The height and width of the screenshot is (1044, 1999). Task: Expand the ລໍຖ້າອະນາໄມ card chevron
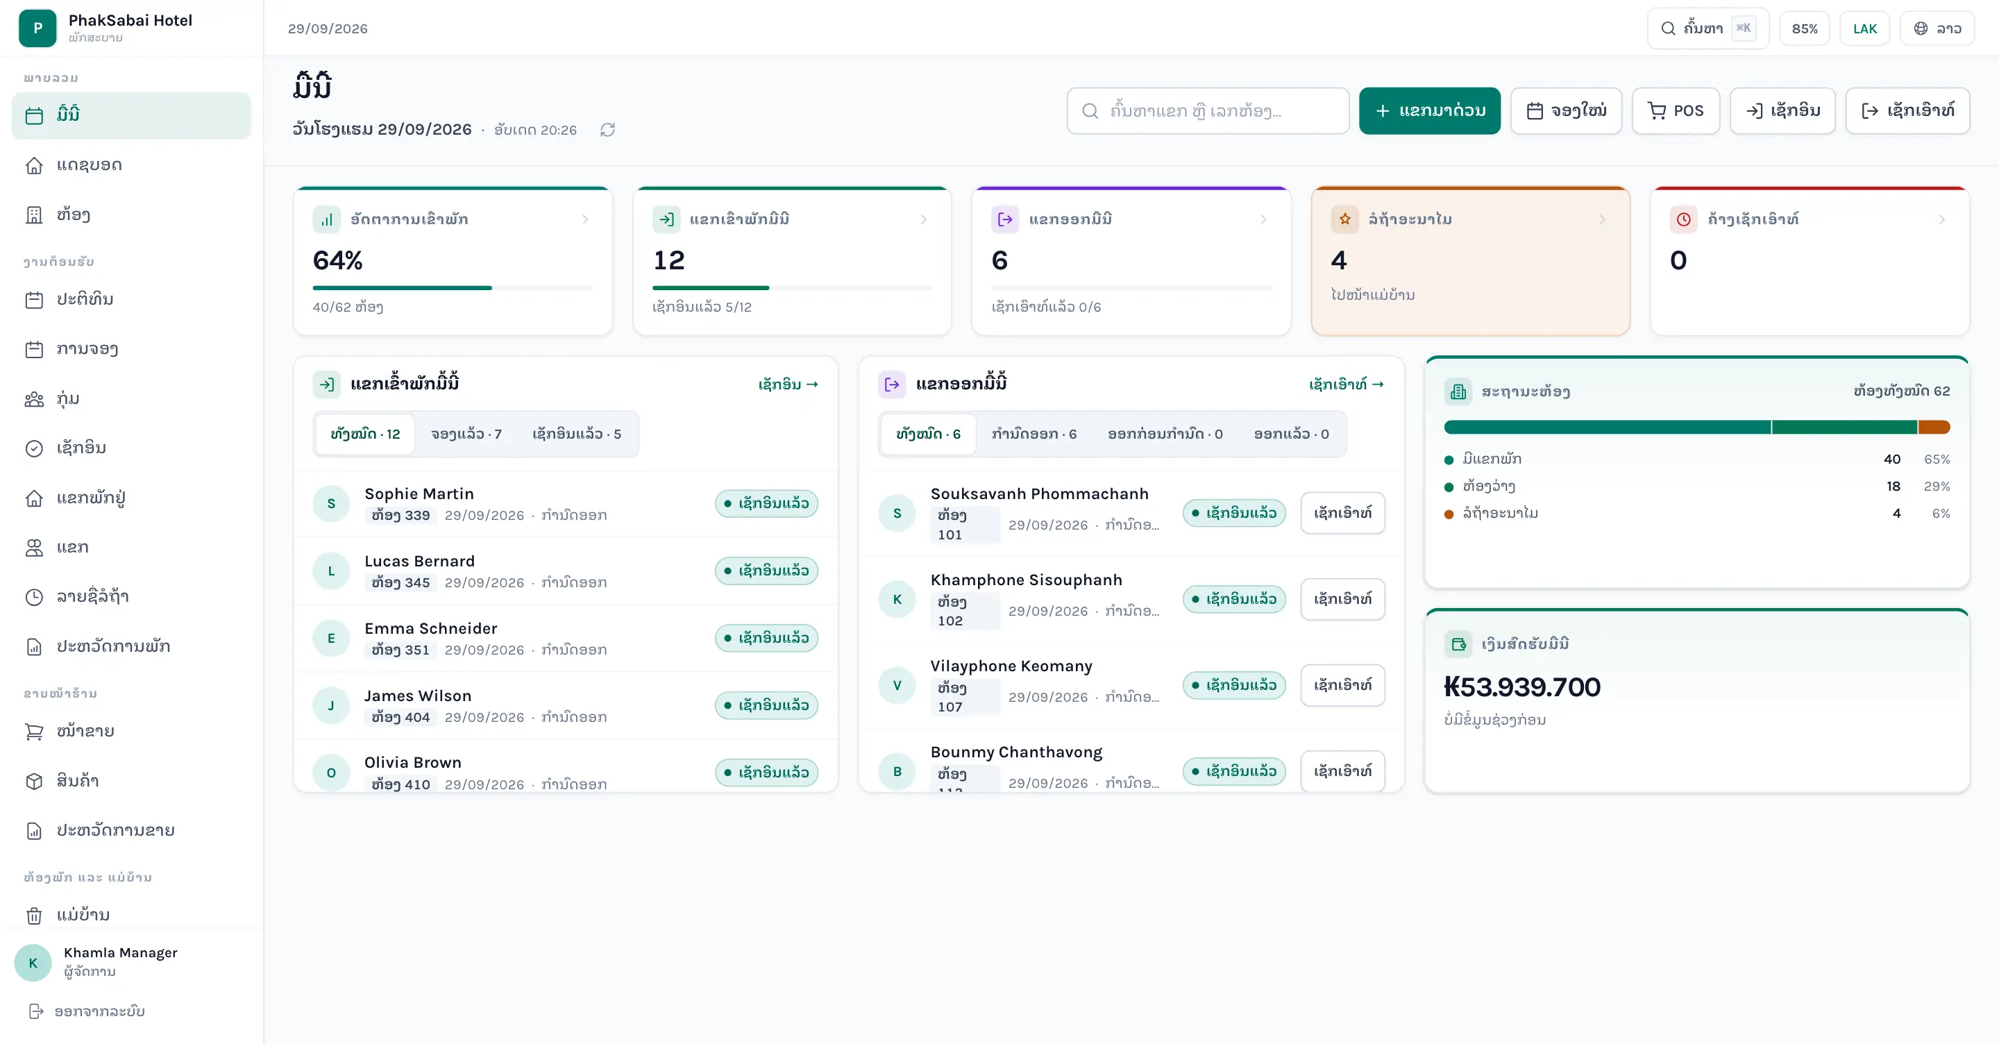1603,219
